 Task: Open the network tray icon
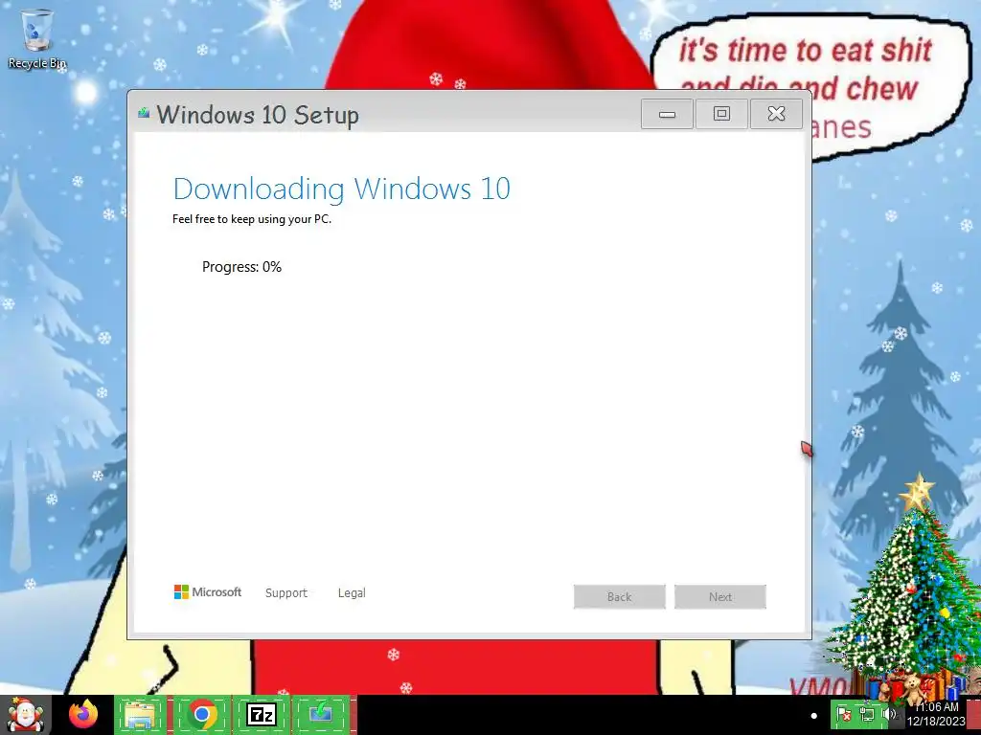coord(866,714)
